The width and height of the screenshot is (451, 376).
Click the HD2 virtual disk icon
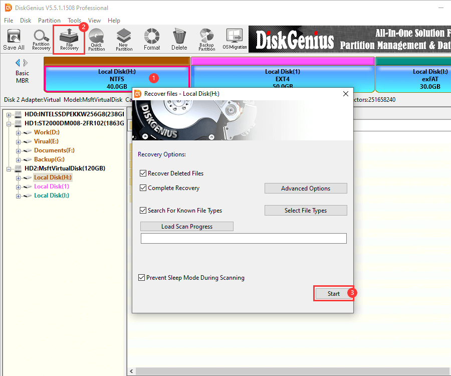[18, 168]
